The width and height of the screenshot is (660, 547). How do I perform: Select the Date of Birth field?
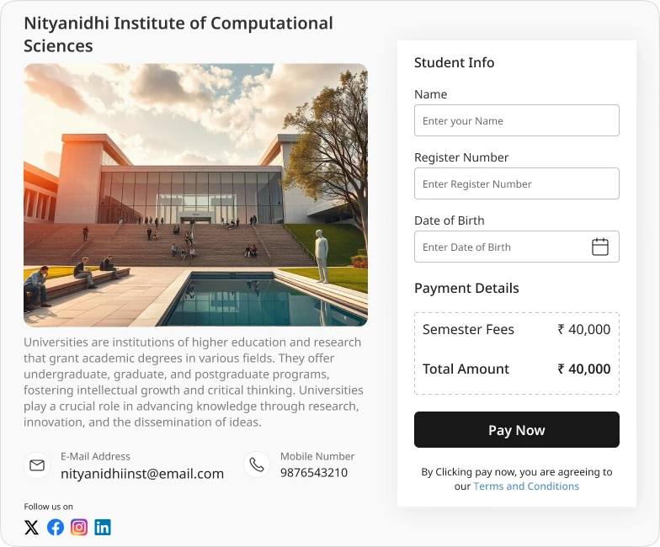click(x=517, y=247)
